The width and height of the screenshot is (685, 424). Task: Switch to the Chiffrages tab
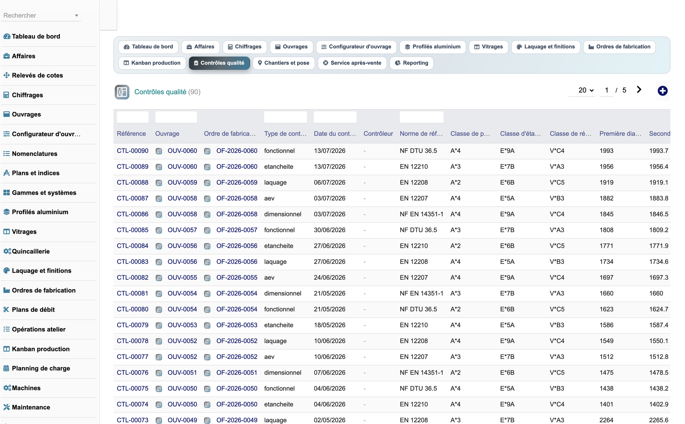[245, 47]
